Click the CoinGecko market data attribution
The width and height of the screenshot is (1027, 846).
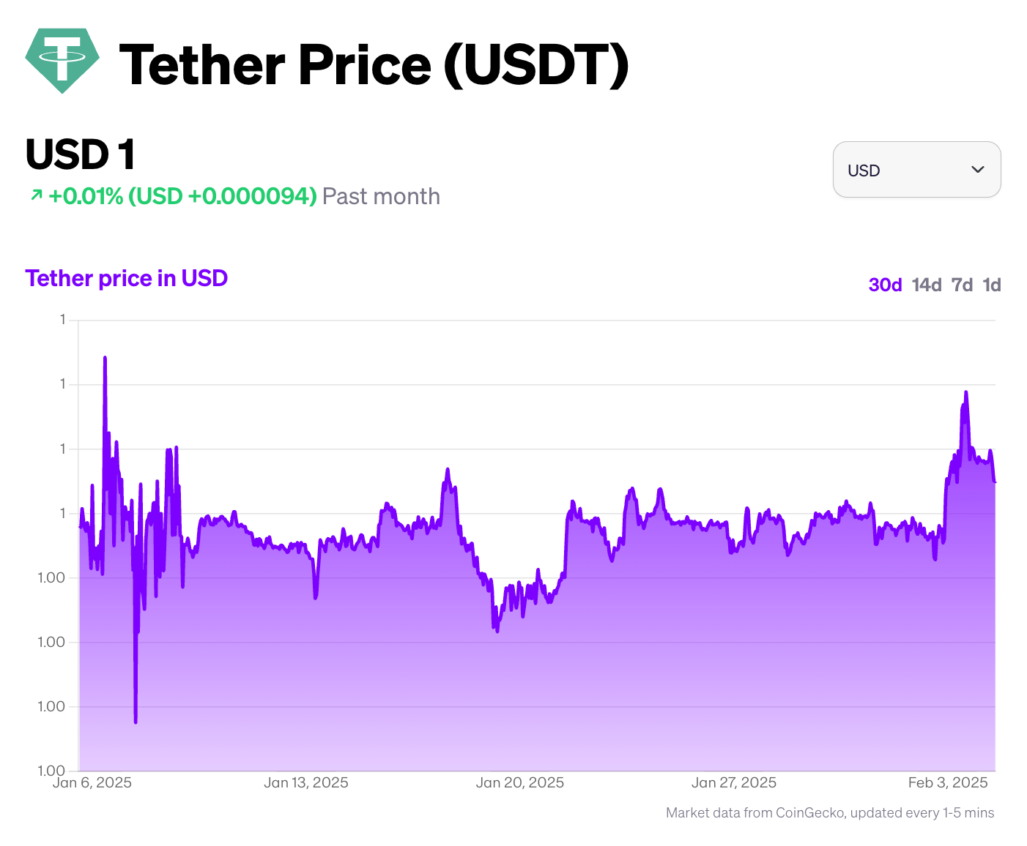coord(829,812)
